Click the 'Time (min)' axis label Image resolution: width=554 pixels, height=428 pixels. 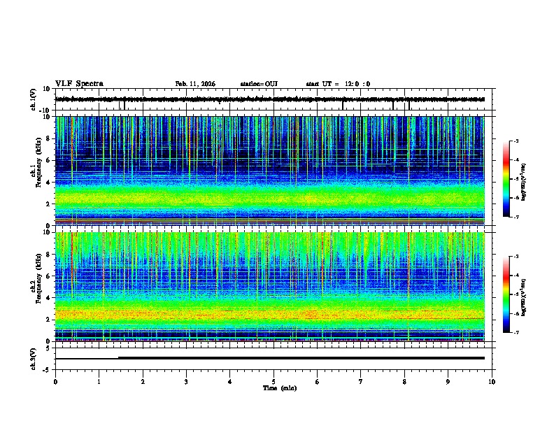coord(280,388)
